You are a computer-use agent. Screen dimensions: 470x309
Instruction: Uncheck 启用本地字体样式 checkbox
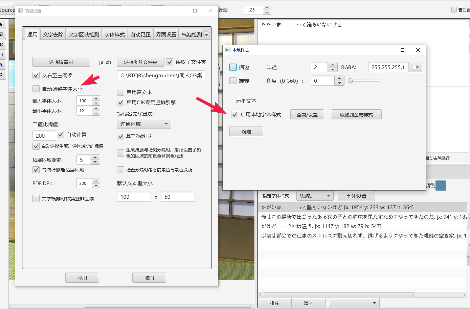(234, 114)
